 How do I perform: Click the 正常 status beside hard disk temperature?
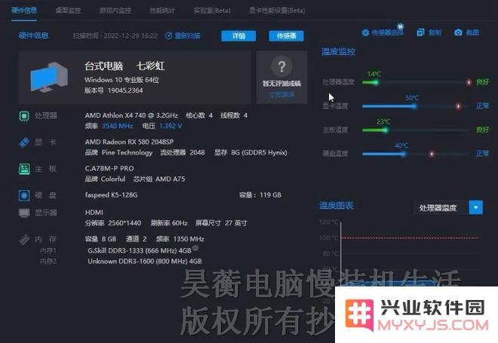pos(482,154)
